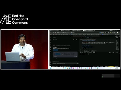Image resolution: width=121 pixels, height=90 pixels.
Task: Split the terminal using the split icon
Action: point(114,53)
